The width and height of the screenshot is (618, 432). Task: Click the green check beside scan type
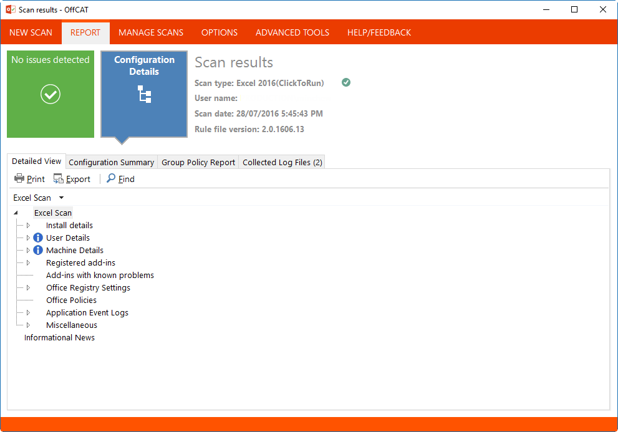[x=346, y=82]
